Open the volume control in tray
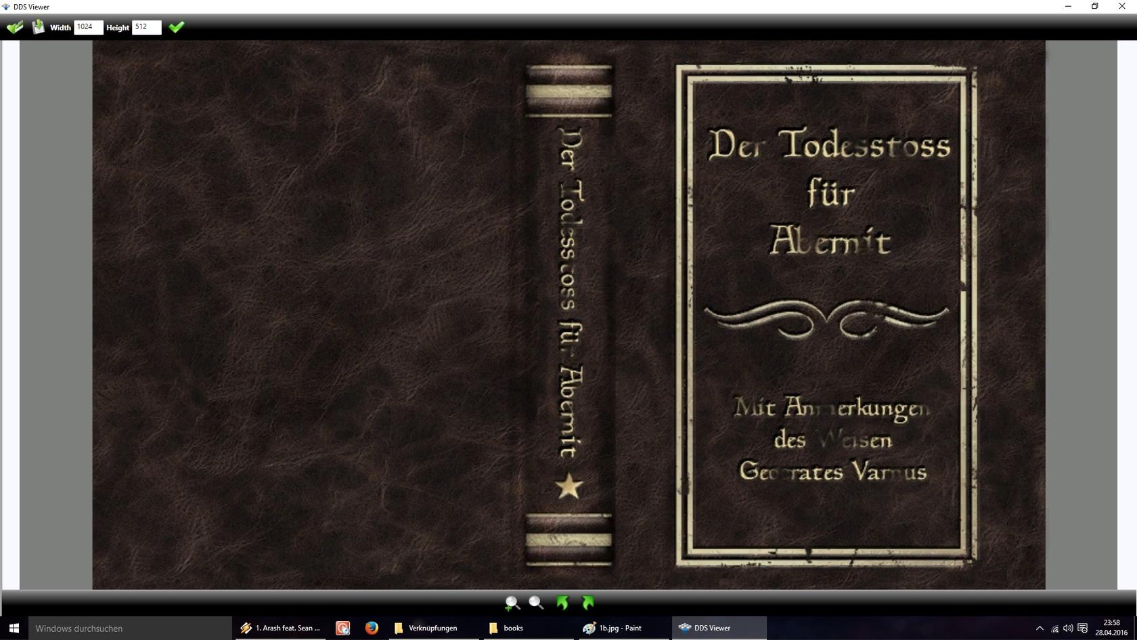The image size is (1137, 640). click(x=1068, y=628)
